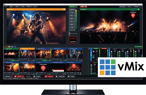Open settings gear of Guitar Camera preview
The height and width of the screenshot is (95, 146).
coord(65,9)
